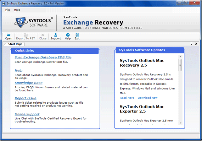The width and height of the screenshot is (202, 141).
Task: Click the SysTools Software Updates header
Action: (x=150, y=50)
